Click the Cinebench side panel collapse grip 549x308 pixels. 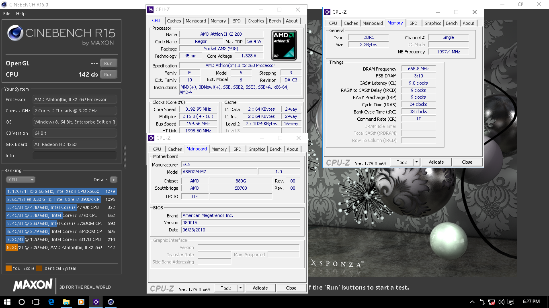tap(124, 156)
